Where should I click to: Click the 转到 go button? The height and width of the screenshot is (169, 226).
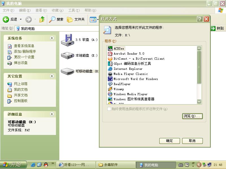click(217, 28)
